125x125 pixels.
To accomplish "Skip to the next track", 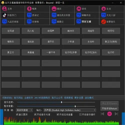I will (x=116, y=114).
